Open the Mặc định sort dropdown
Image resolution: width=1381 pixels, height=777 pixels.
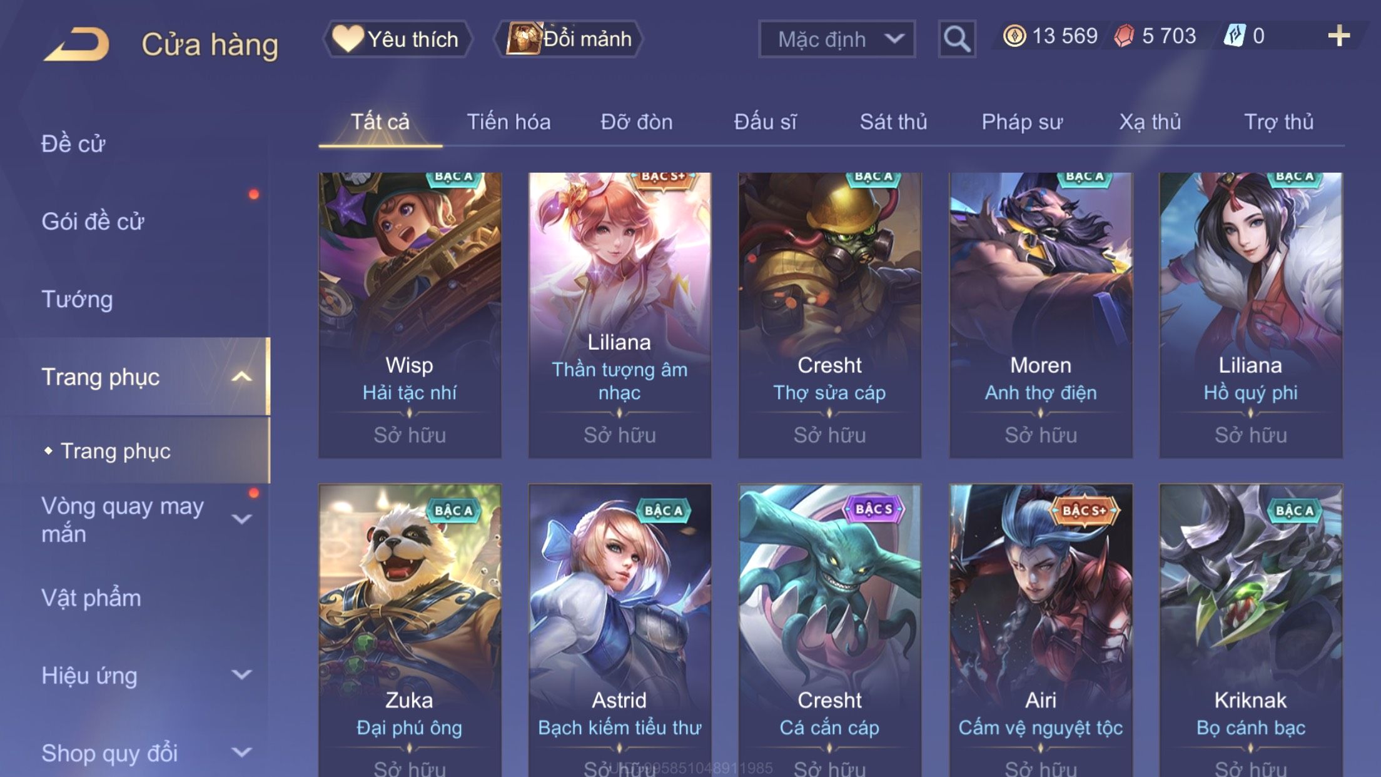click(x=837, y=39)
